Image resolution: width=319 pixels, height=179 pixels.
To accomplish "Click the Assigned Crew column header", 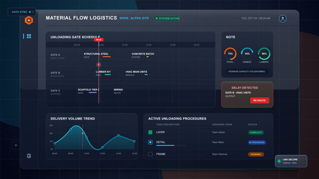I will click(222, 124).
